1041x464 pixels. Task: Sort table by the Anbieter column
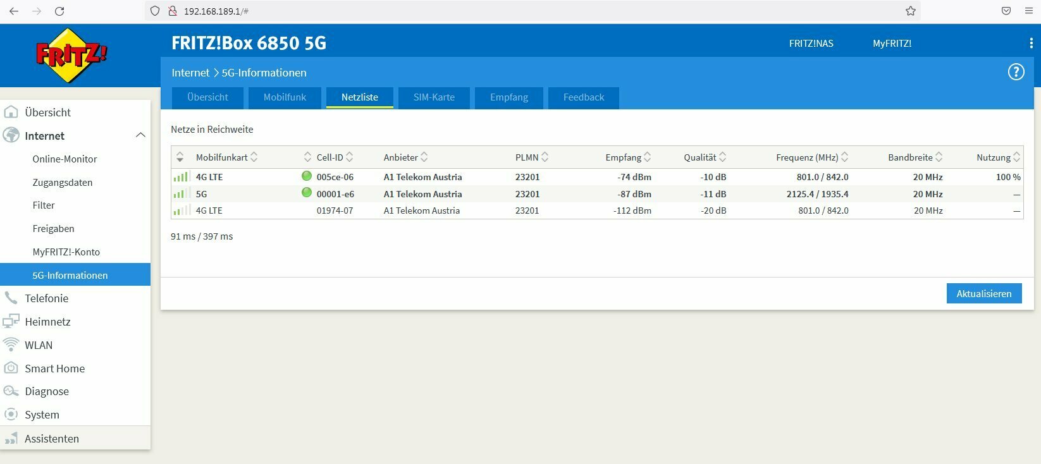click(x=405, y=157)
